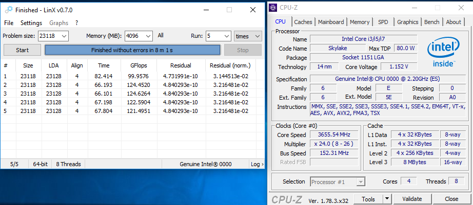The height and width of the screenshot is (205, 473).
Task: Select the 99.9576 GFlops cell
Action: [139, 76]
